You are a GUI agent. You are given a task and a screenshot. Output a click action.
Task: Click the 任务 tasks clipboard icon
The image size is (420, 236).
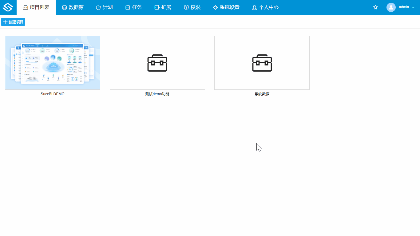coord(127,7)
